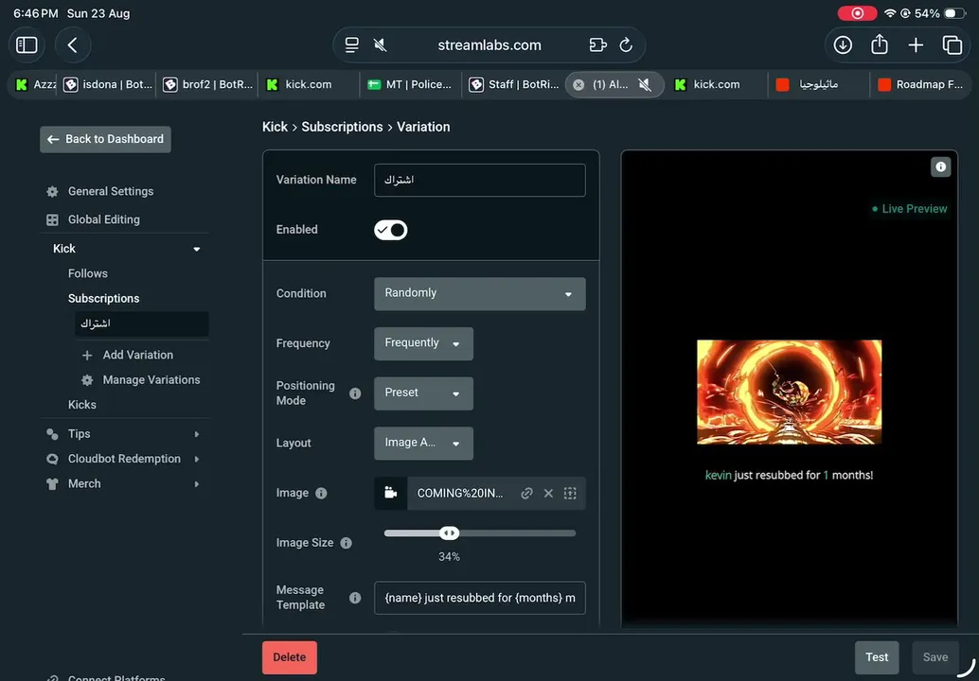Unmute the active tab's speaker icon
979x681 pixels.
click(645, 85)
